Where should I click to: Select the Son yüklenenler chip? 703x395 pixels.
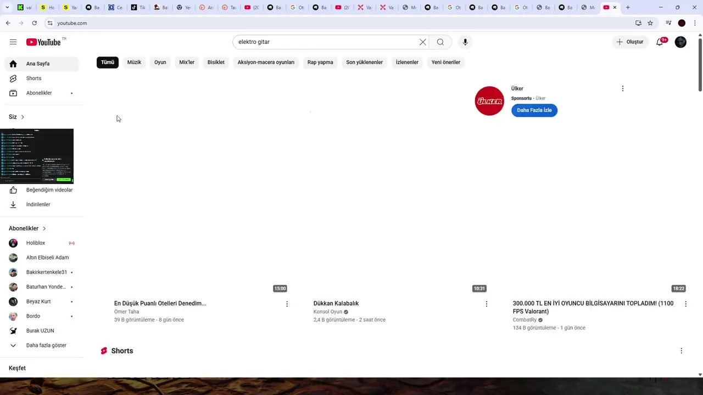coord(365,63)
